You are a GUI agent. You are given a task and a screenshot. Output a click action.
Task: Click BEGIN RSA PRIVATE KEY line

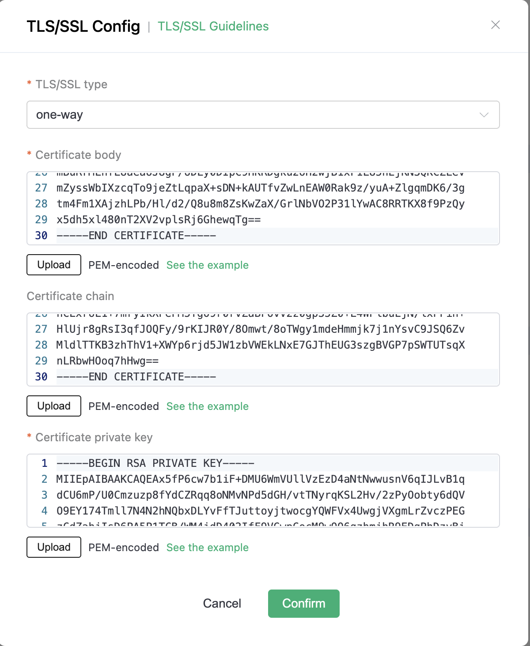click(x=155, y=463)
